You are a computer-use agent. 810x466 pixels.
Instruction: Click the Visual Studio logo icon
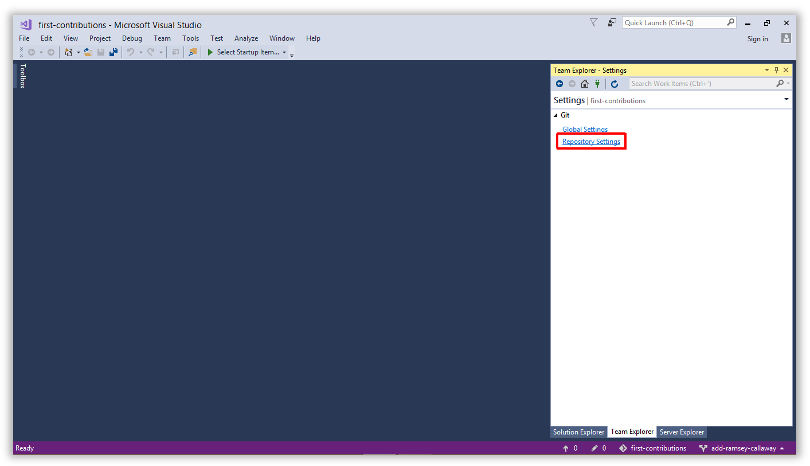click(x=25, y=24)
